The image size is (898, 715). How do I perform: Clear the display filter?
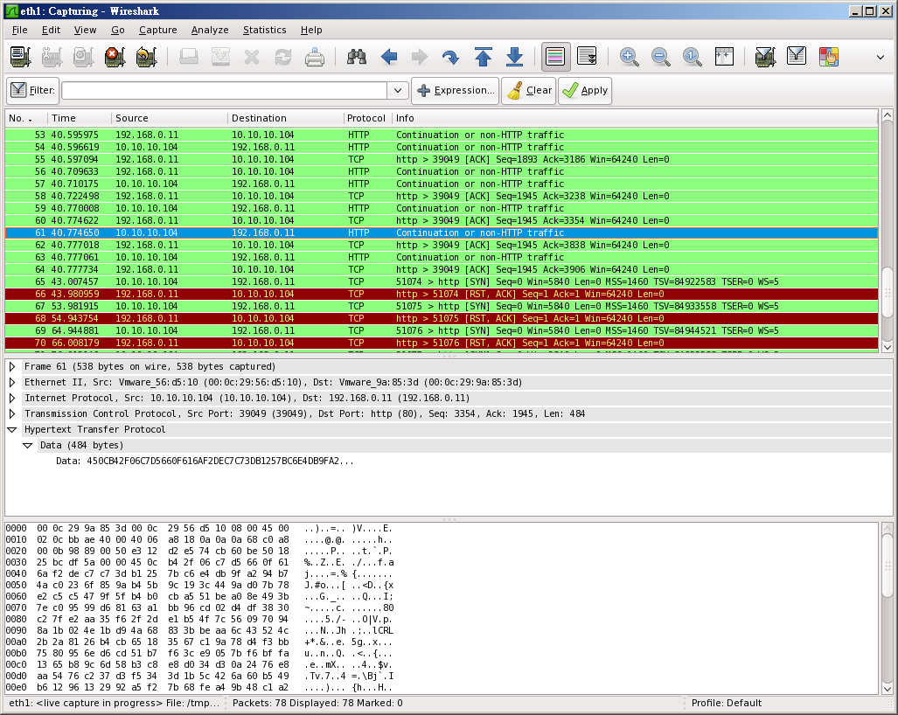coord(529,90)
